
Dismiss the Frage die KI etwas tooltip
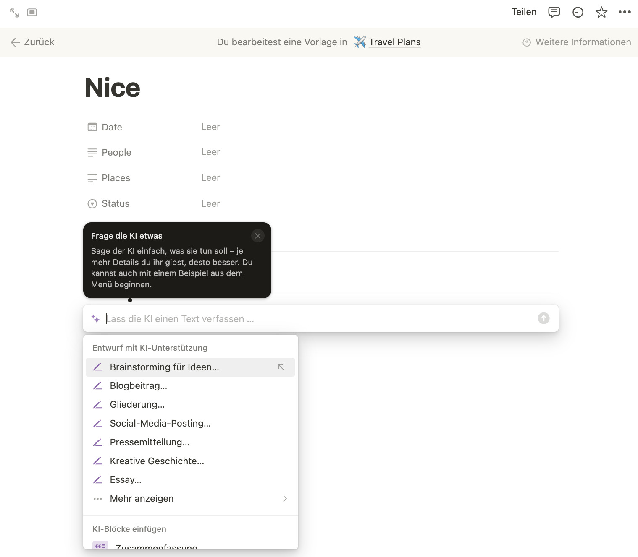point(257,236)
